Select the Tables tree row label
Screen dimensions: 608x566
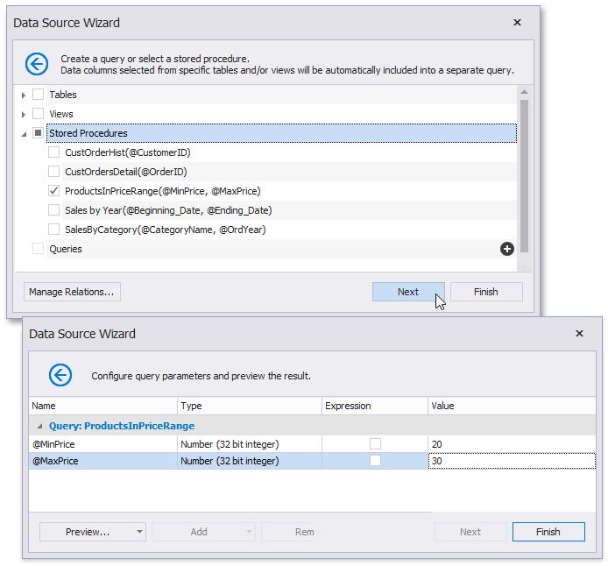63,95
